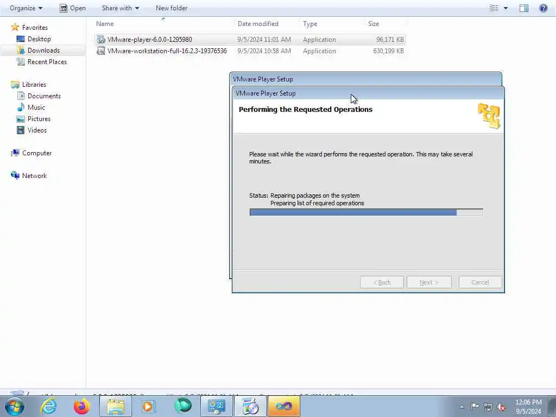Click the network tray icon
The image size is (556, 417).
click(x=488, y=407)
